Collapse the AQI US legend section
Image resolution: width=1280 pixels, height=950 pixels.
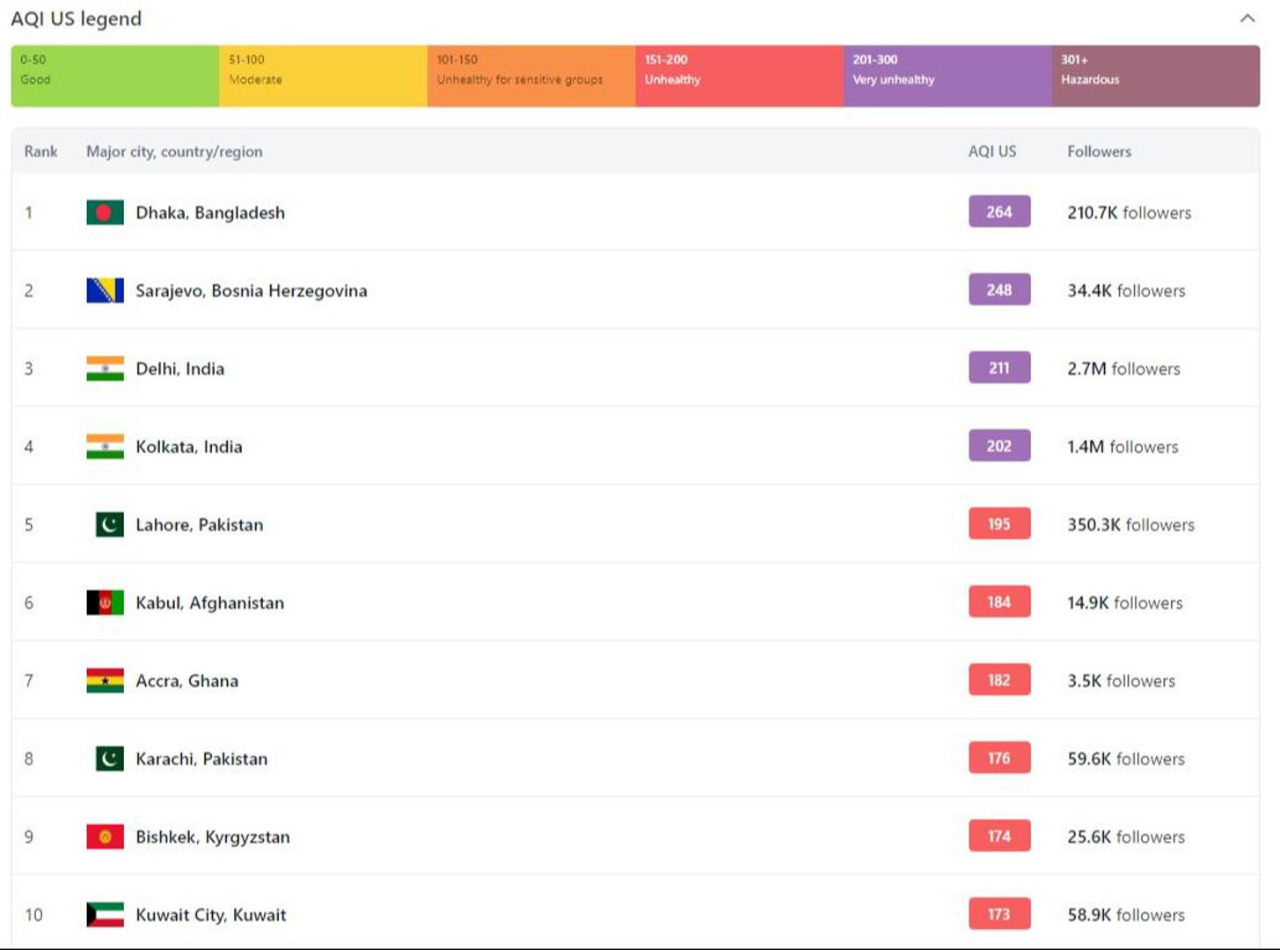(x=1247, y=18)
